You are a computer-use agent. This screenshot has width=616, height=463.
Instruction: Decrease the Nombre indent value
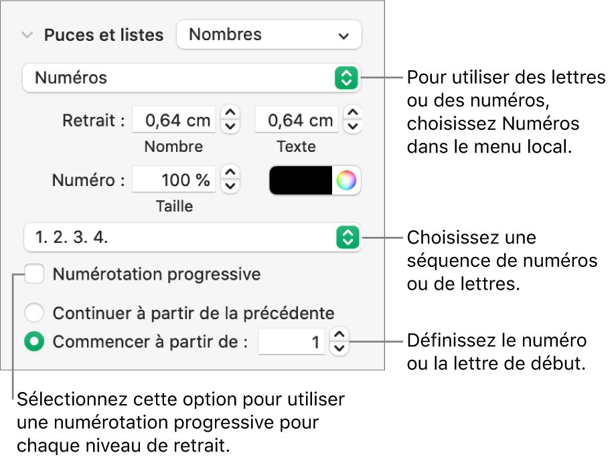pyautogui.click(x=230, y=126)
